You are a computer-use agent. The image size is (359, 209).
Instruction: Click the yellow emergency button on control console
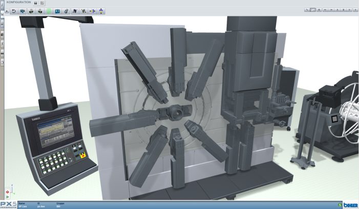tap(83, 156)
